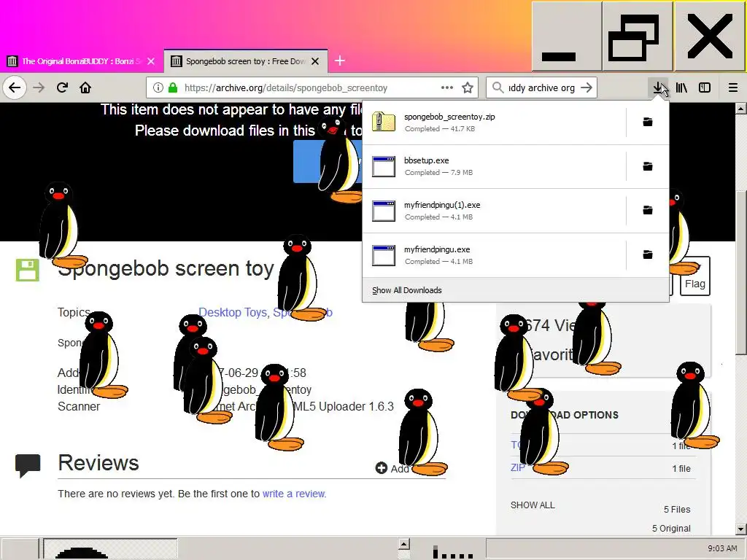Click green floppy disk software icon
Viewport: 747px width, 560px height.
27,270
